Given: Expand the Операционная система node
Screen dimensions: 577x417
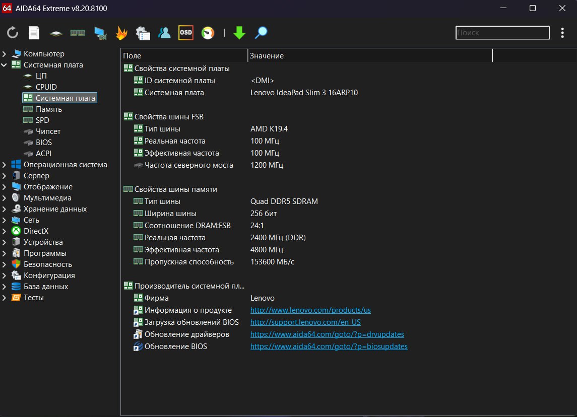Looking at the screenshot, I should point(5,165).
